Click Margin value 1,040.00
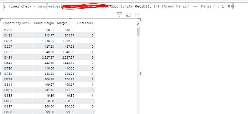Viewport: 248px width, 114px height. [x=68, y=52]
